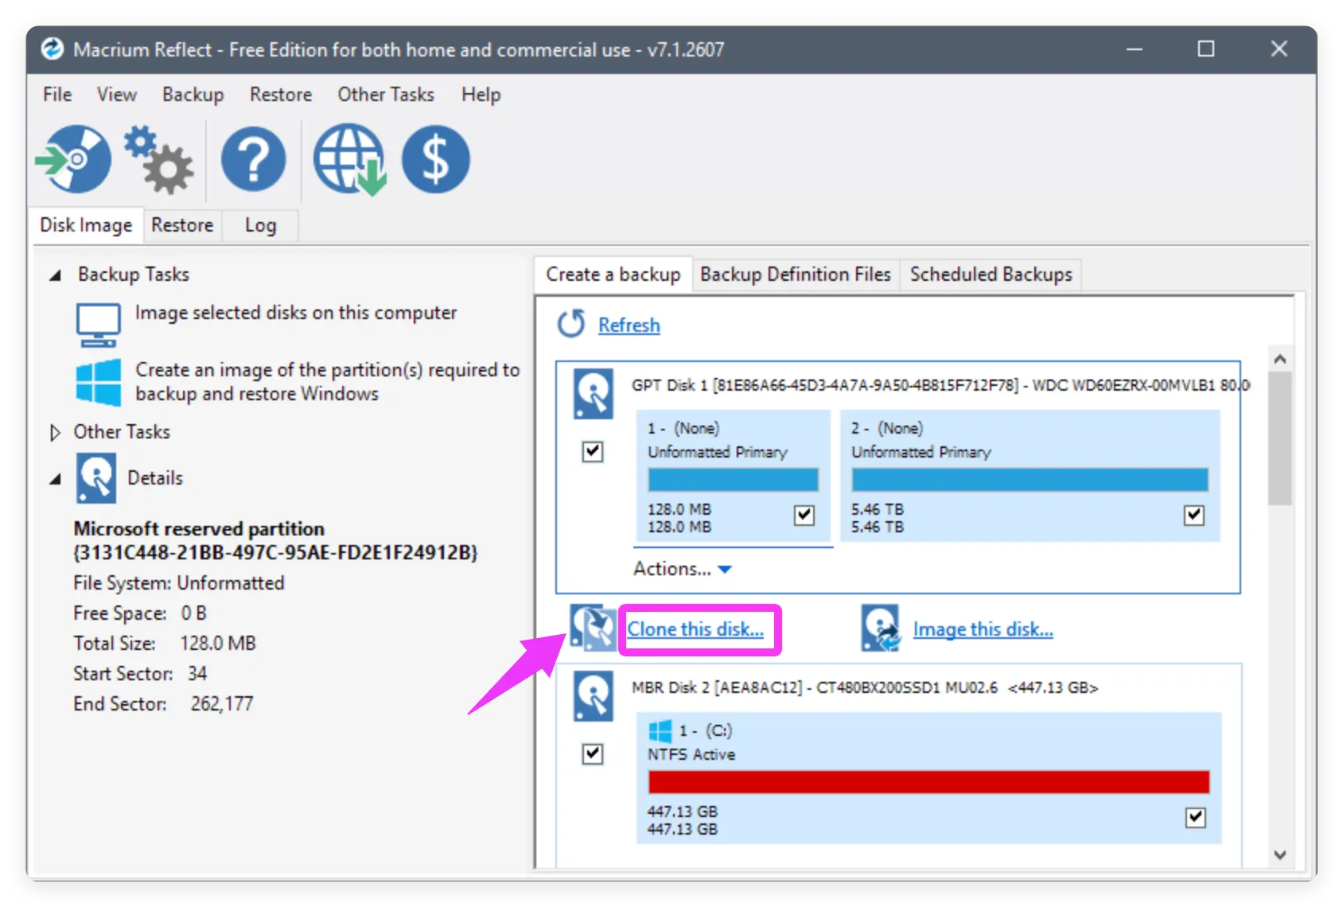Click the Windows logo backup task icon
This screenshot has width=1343, height=907.
click(99, 382)
